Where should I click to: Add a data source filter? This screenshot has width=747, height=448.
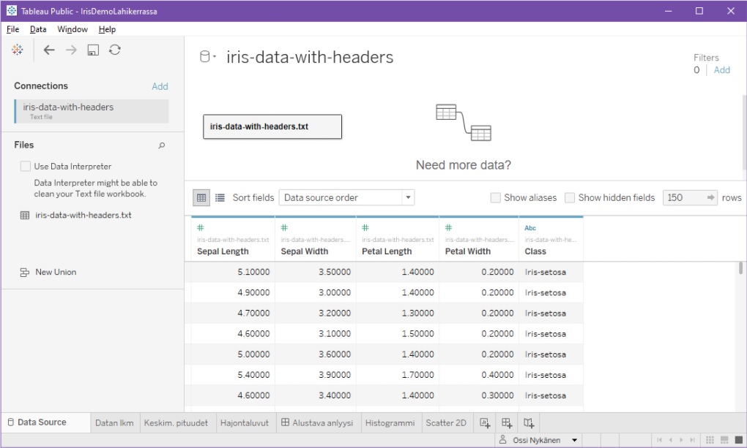point(722,70)
